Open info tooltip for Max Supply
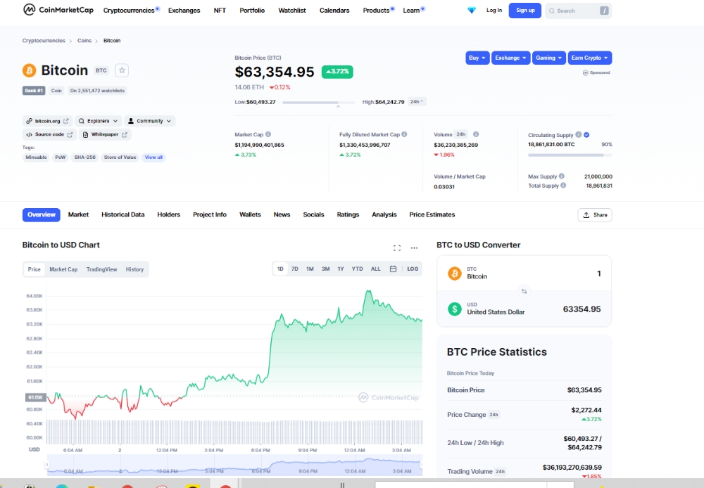Screen dimensions: 704x488 tap(562, 176)
